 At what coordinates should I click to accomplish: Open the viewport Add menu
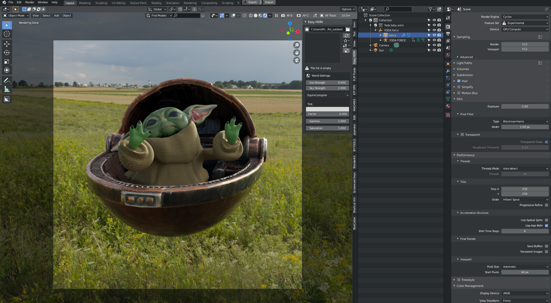pos(56,15)
